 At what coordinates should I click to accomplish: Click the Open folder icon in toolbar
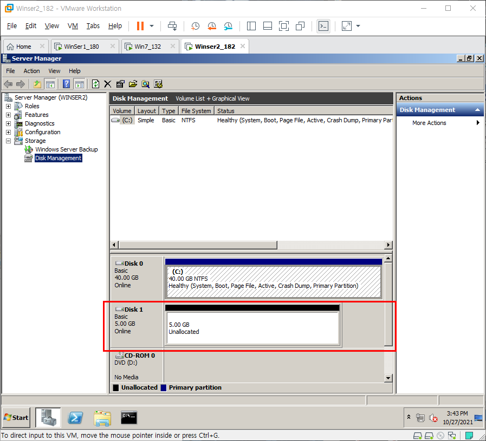coord(133,84)
